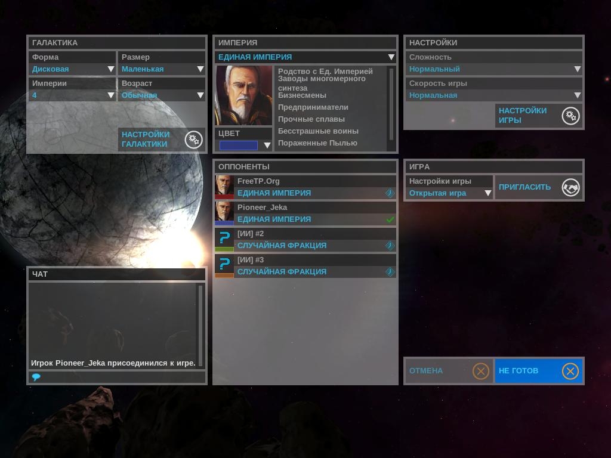This screenshot has width=611, height=458.
Task: Click the chat message input field
Action: 119,377
